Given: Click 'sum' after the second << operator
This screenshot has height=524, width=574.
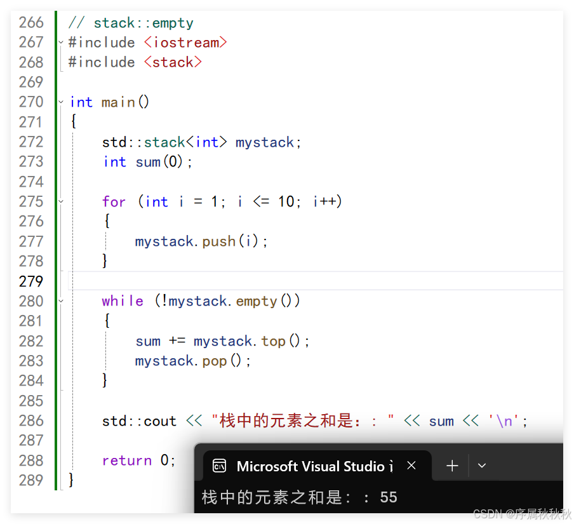Looking at the screenshot, I should 441,422.
